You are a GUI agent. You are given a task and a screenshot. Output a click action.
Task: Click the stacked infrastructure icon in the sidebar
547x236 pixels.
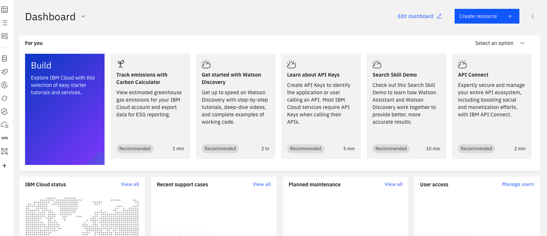(4, 58)
